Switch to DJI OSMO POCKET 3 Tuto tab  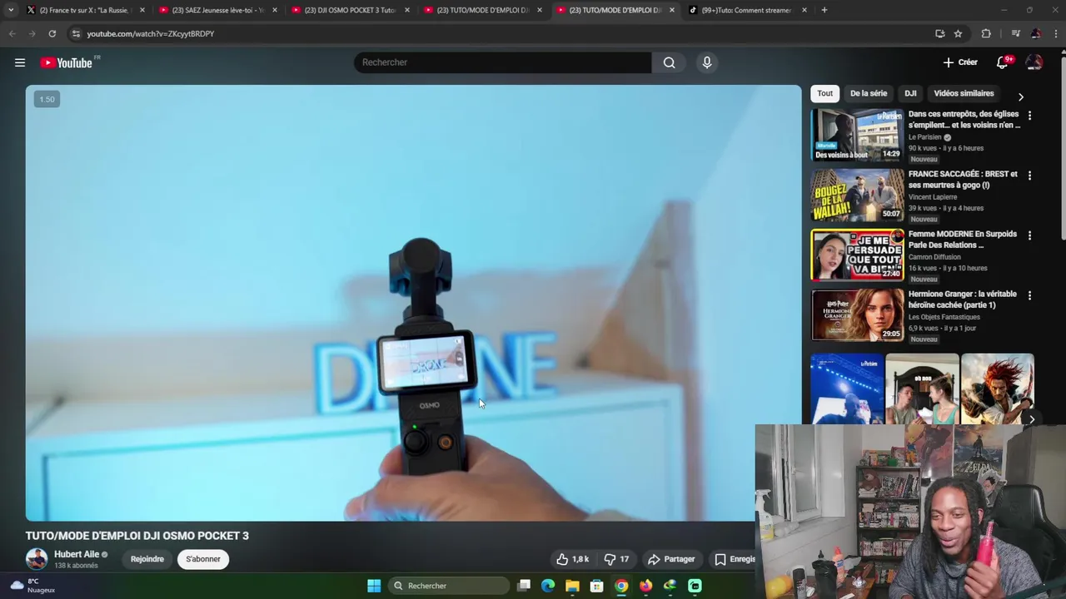(x=350, y=10)
